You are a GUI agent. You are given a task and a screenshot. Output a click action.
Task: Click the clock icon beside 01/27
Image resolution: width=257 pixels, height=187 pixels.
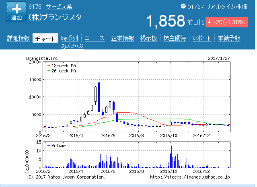pyautogui.click(x=183, y=6)
